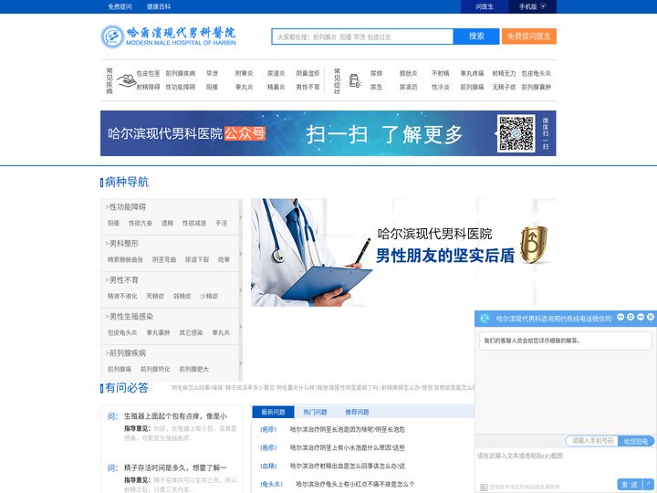
Task: Click the 公众号 banner image
Action: [x=328, y=133]
